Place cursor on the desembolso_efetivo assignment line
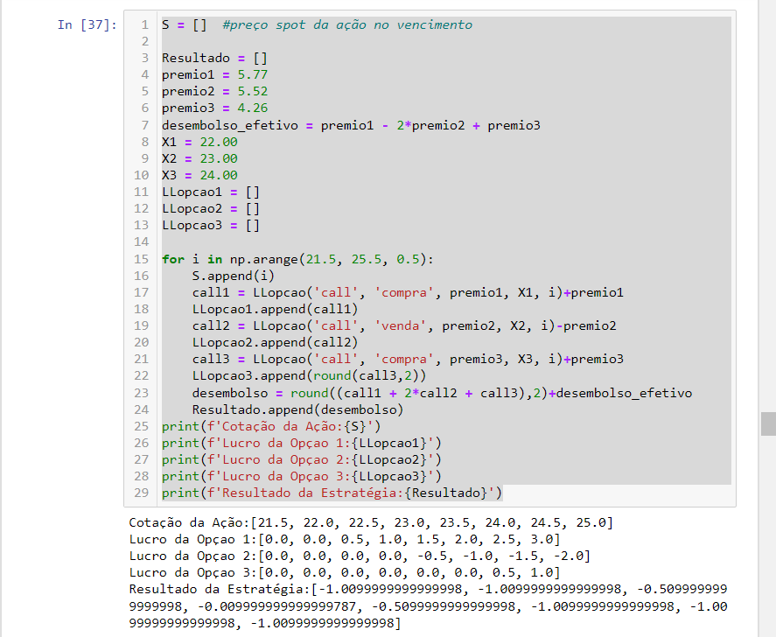Image resolution: width=776 pixels, height=637 pixels. [x=350, y=125]
